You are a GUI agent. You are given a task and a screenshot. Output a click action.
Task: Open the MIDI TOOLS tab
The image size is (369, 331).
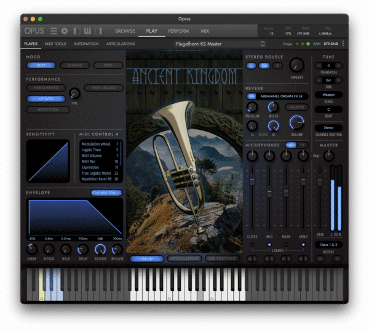coord(55,44)
